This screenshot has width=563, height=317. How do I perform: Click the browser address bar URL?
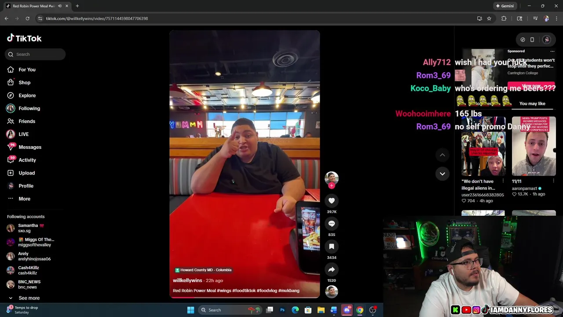97,18
